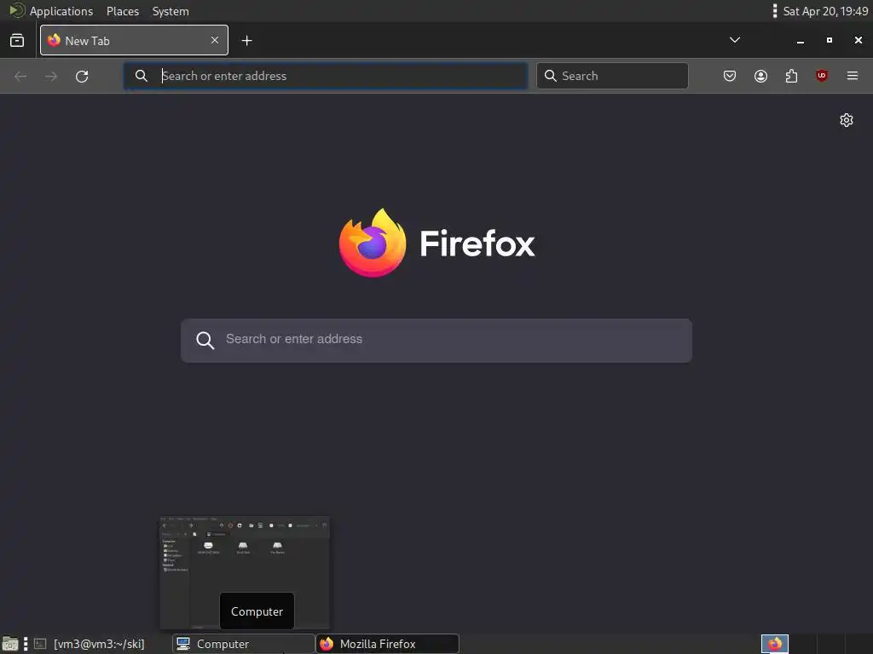873x654 pixels.
Task: Open Save to Pocket button
Action: pos(730,76)
